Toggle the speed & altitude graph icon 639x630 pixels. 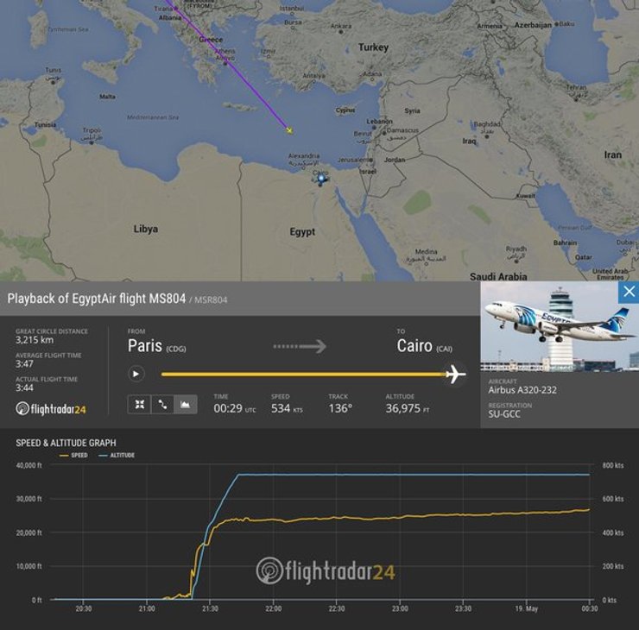186,404
